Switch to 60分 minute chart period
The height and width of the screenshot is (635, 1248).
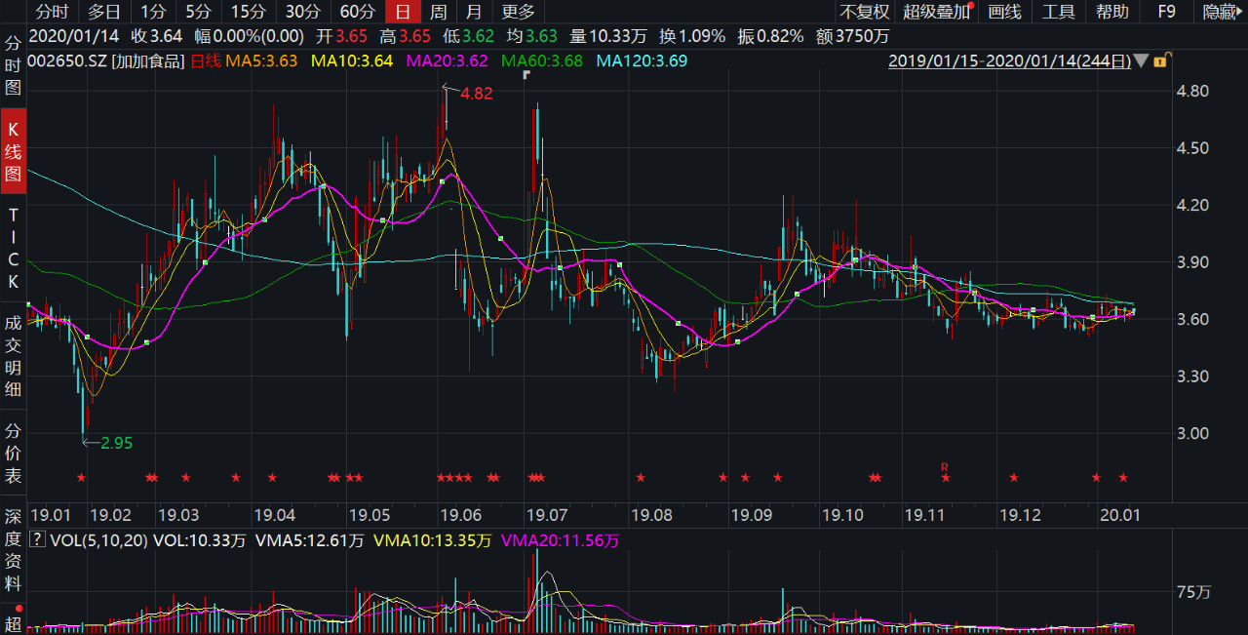(x=357, y=12)
